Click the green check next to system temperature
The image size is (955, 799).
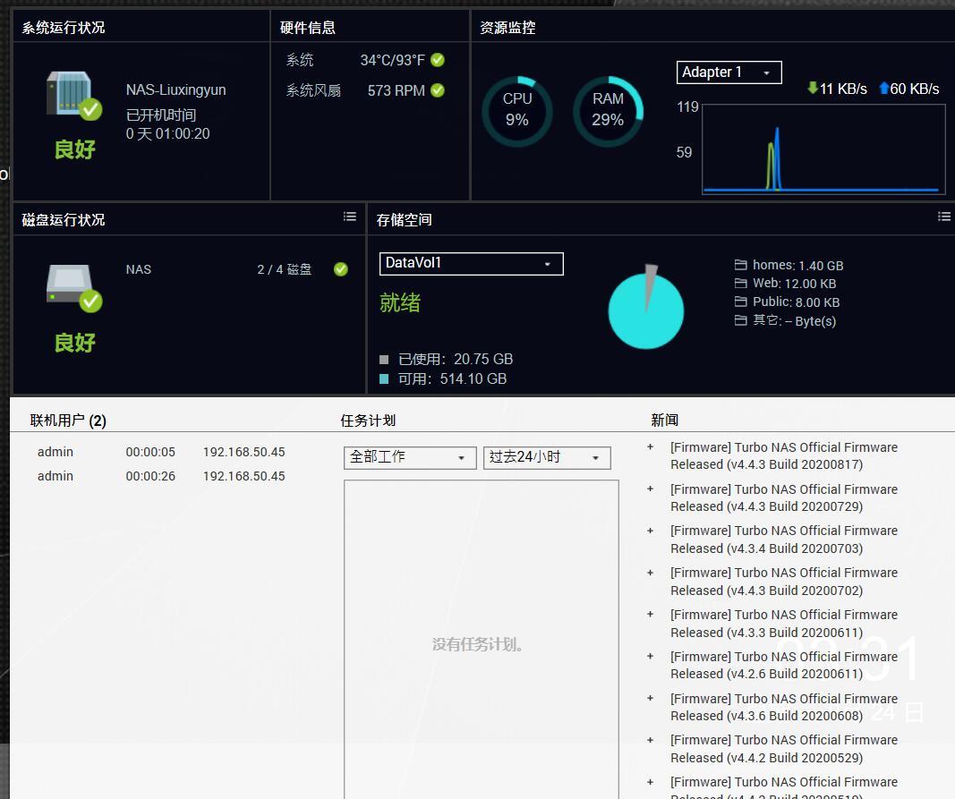[438, 60]
